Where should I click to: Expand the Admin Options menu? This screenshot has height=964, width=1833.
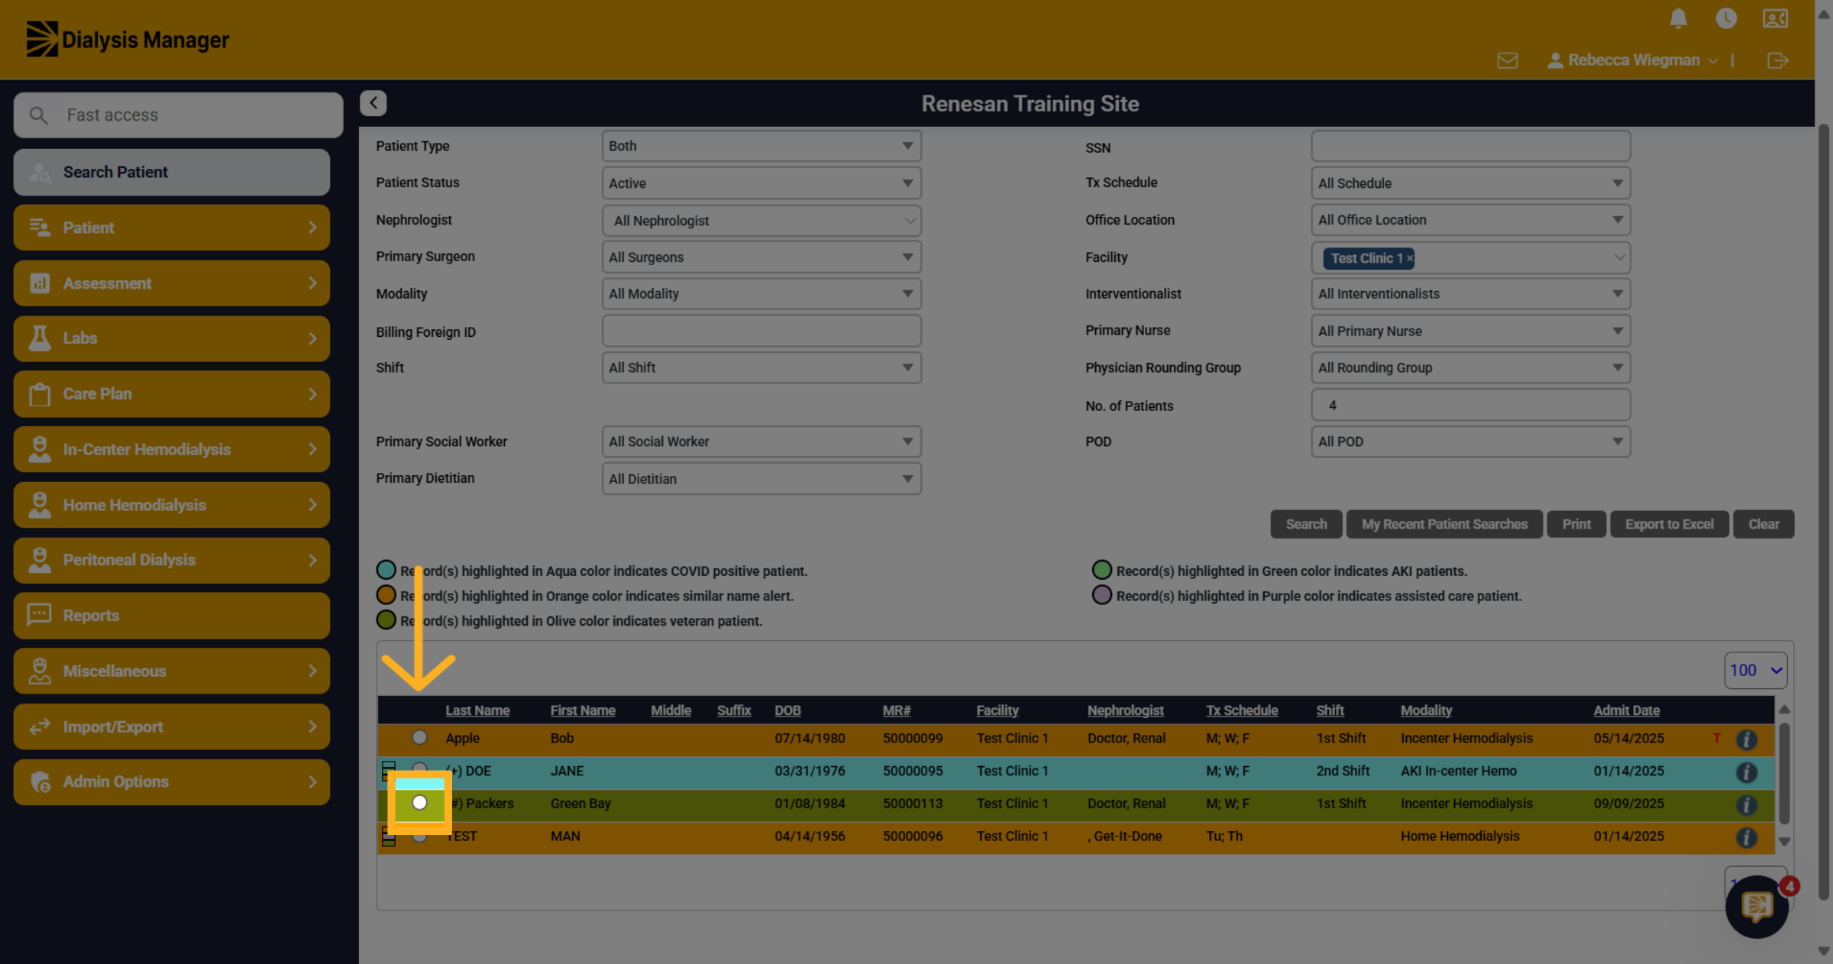point(172,781)
